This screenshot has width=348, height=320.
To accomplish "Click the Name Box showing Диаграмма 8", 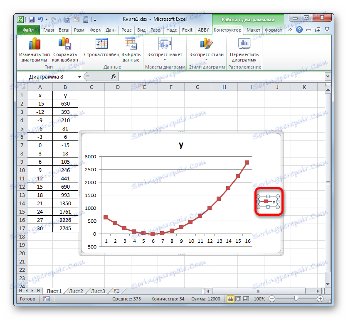I will (x=47, y=77).
